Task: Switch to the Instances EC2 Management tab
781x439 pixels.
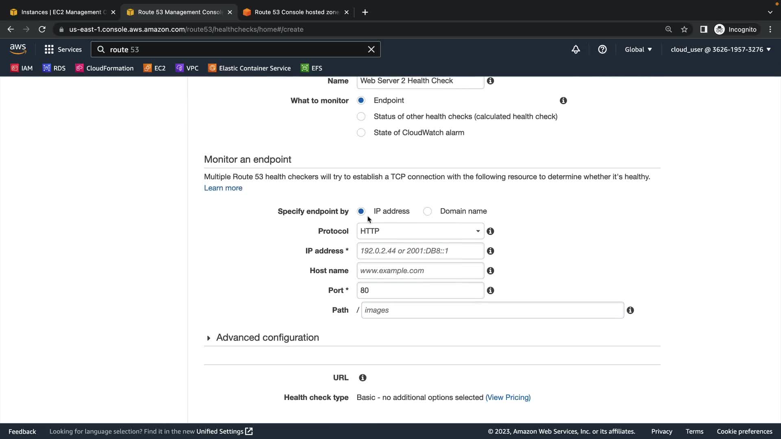Action: click(61, 12)
